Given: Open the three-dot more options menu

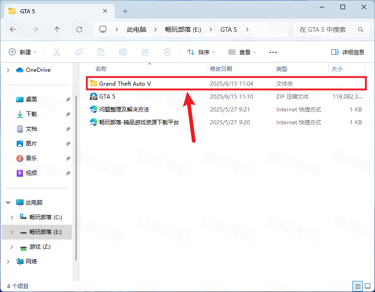Looking at the screenshot, I should coord(273,53).
